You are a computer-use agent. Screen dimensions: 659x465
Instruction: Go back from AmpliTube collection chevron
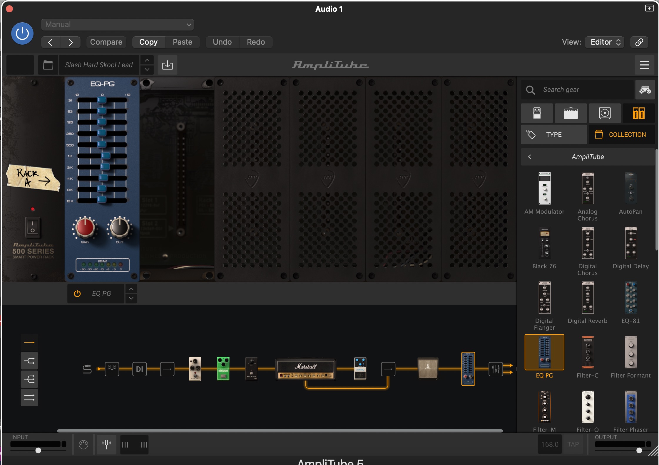(x=530, y=157)
